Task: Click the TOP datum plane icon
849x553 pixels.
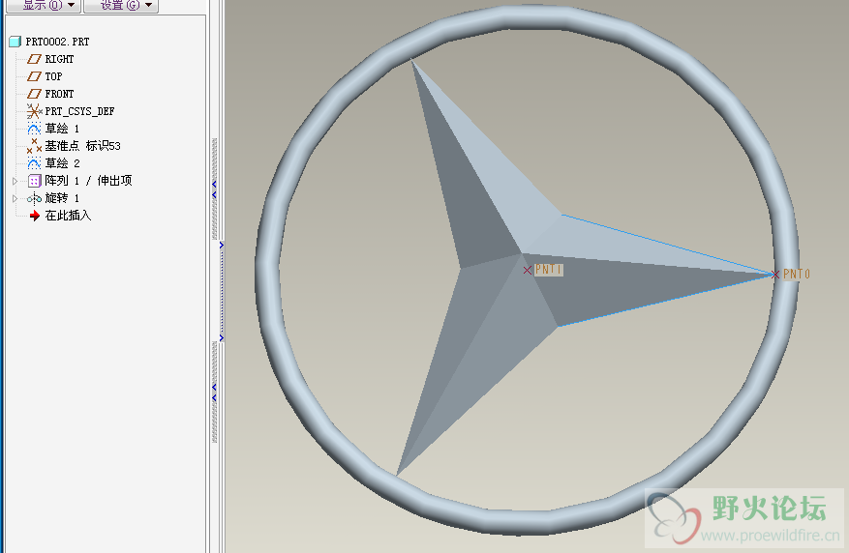Action: pos(34,76)
